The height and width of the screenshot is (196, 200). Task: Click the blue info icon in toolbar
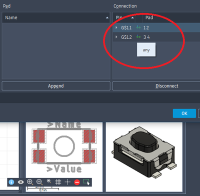[x=11, y=182]
